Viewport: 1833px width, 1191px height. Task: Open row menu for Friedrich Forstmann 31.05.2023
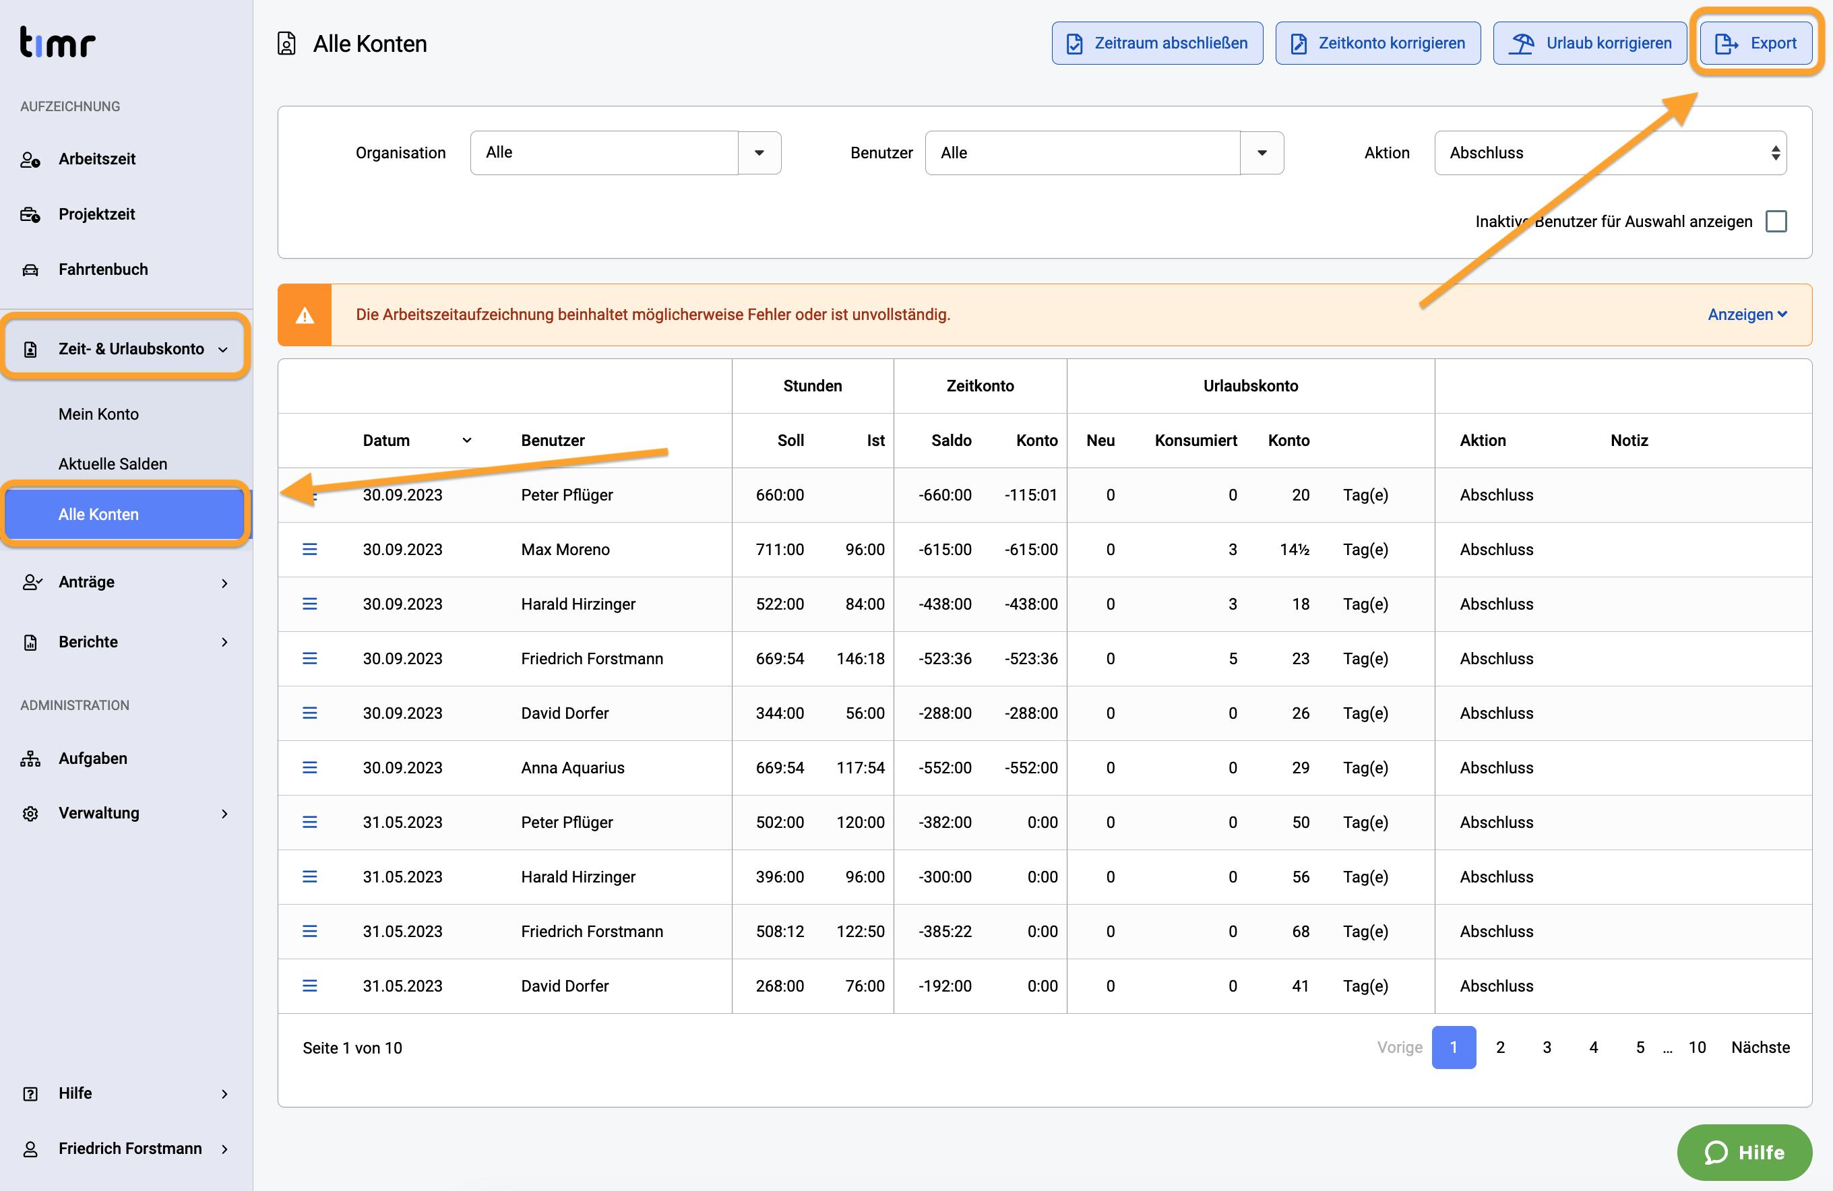309,932
